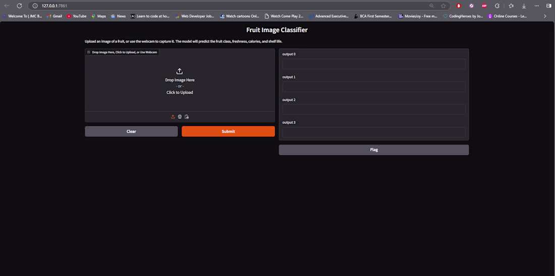Click the 'Drop Image Here' text in dropzone

180,80
